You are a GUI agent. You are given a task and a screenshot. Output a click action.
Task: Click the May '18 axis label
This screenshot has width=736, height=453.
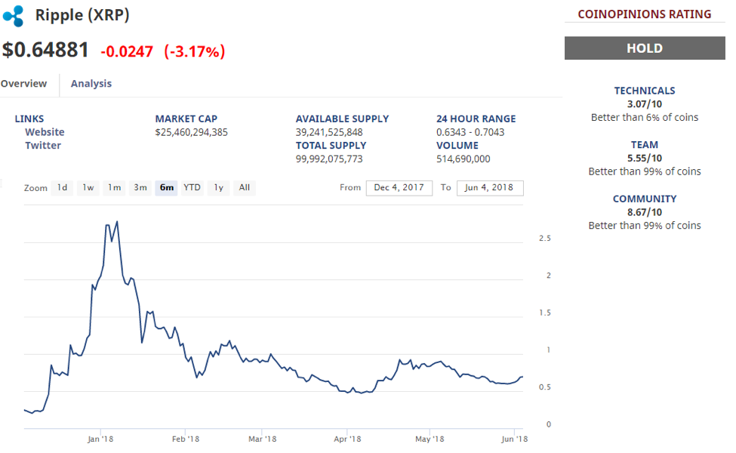[x=430, y=439]
